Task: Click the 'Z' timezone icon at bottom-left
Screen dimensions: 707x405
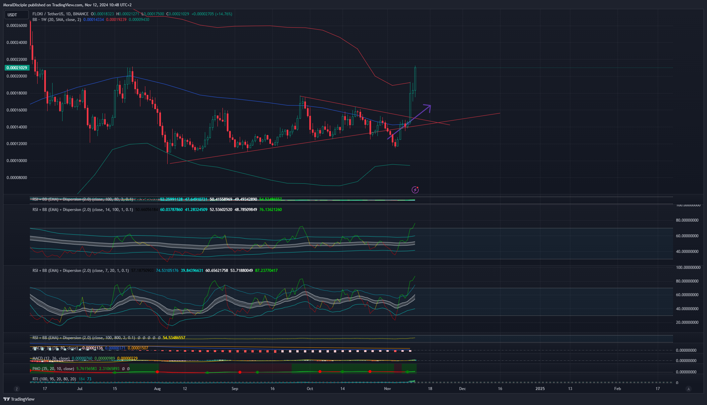Action: click(x=17, y=389)
